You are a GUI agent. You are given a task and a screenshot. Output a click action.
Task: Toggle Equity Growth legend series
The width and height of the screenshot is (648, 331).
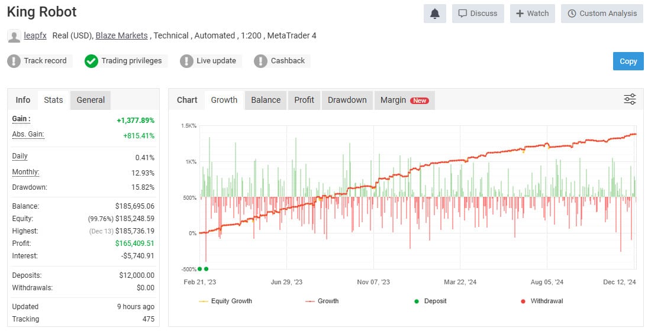point(225,301)
